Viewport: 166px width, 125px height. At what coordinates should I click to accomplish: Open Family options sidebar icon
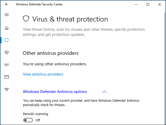[x=7, y=89]
